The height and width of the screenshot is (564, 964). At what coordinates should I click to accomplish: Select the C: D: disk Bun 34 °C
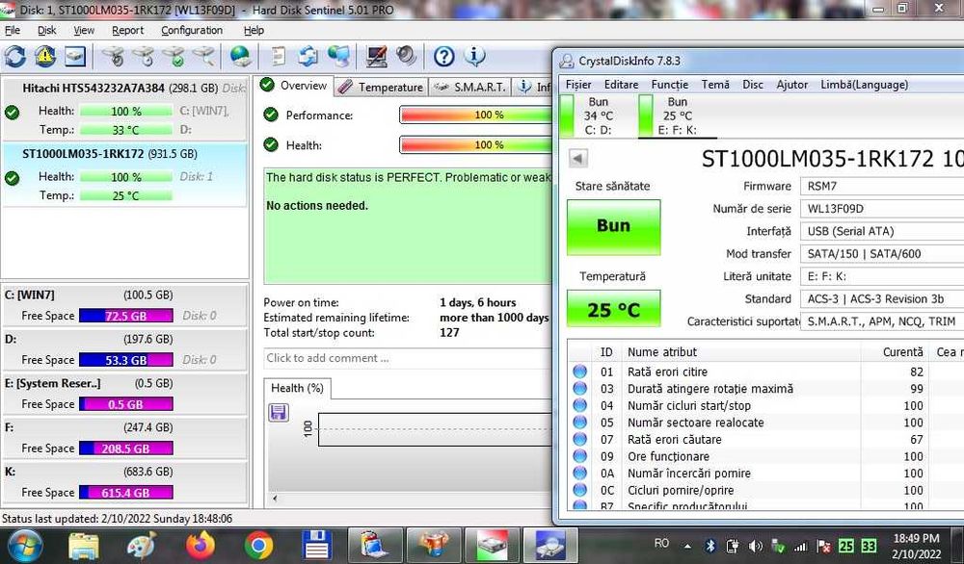click(x=598, y=115)
